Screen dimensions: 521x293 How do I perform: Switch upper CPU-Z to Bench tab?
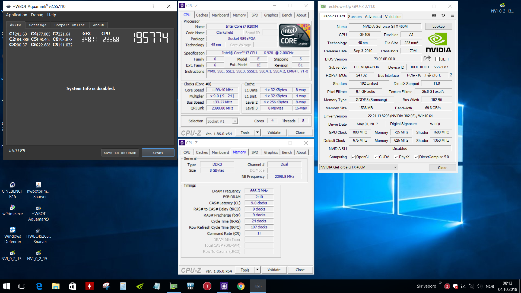287,15
